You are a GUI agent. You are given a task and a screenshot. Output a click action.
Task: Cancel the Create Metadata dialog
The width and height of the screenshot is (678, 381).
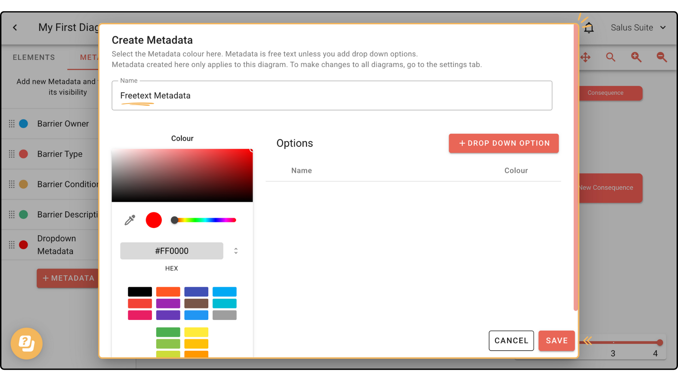(511, 340)
